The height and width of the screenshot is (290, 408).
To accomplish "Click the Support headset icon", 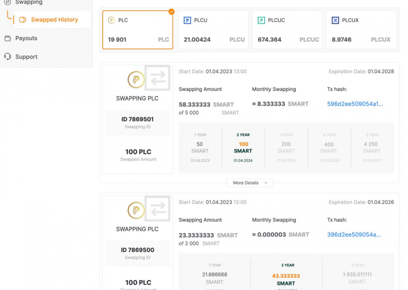I will (8, 57).
